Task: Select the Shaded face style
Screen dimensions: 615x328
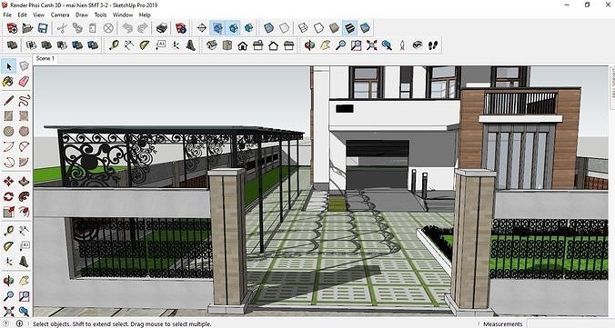Action: click(334, 28)
